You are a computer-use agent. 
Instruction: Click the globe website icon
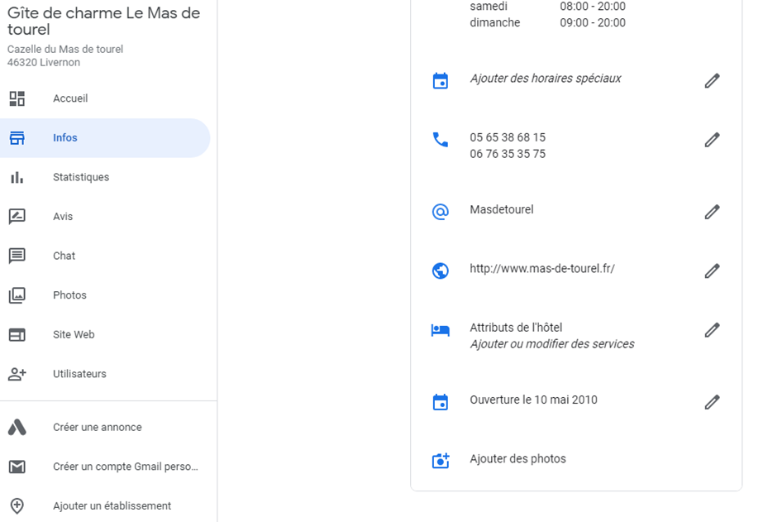[x=441, y=271]
